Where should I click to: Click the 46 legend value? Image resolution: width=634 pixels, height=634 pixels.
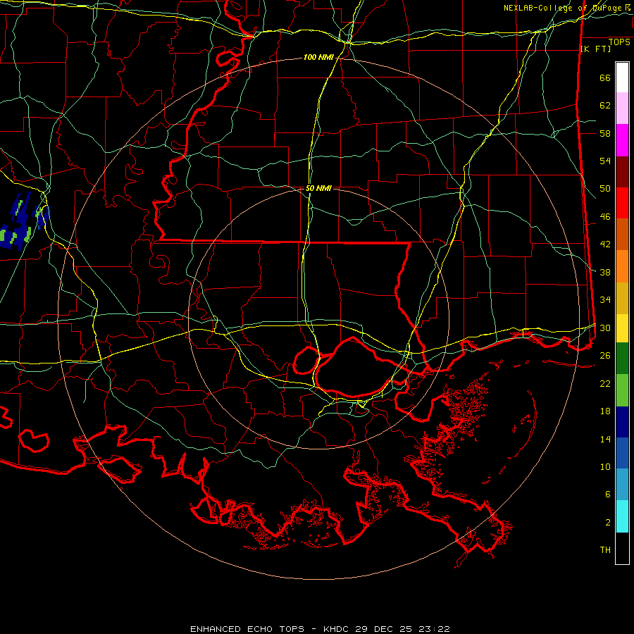(605, 217)
